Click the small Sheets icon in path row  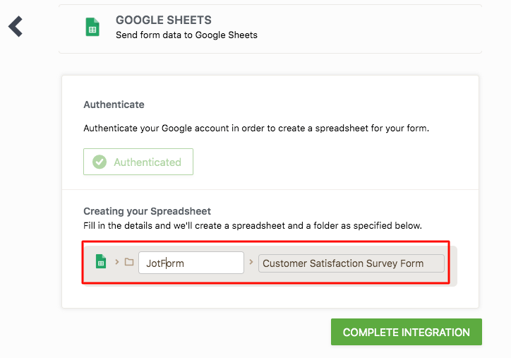click(101, 262)
